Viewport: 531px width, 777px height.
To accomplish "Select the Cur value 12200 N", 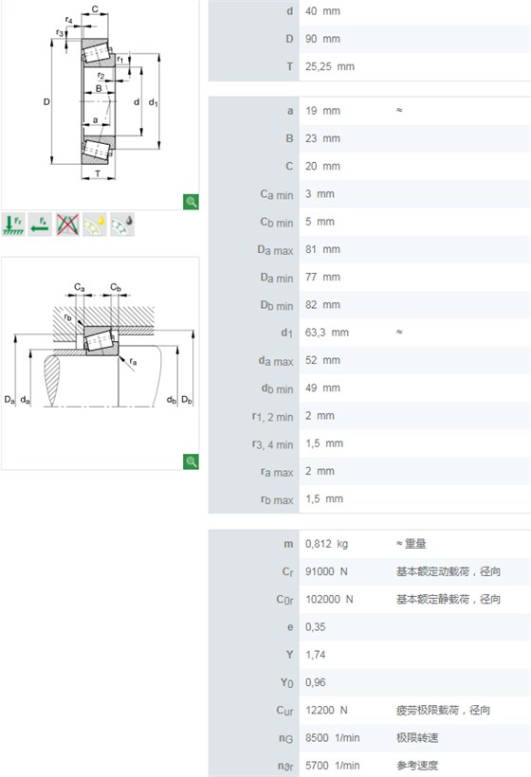I will [327, 711].
